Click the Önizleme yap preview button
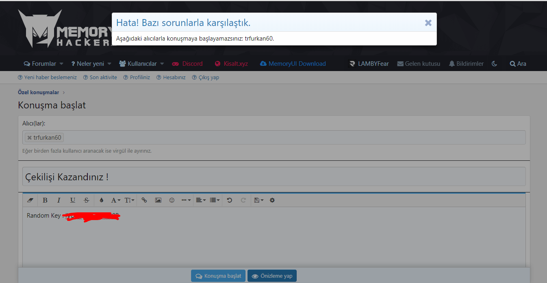 point(272,276)
